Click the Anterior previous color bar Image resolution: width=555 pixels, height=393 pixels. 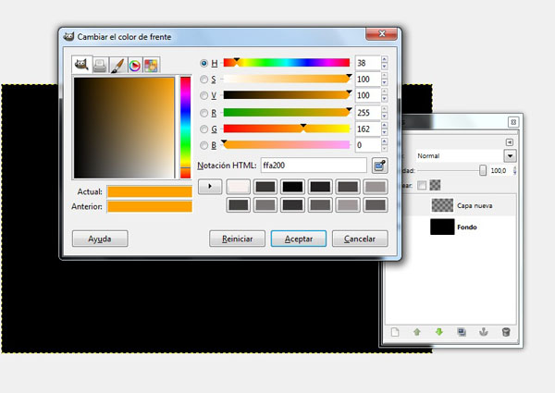click(150, 206)
